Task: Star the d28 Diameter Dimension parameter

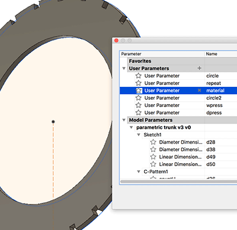Action: 153,142
